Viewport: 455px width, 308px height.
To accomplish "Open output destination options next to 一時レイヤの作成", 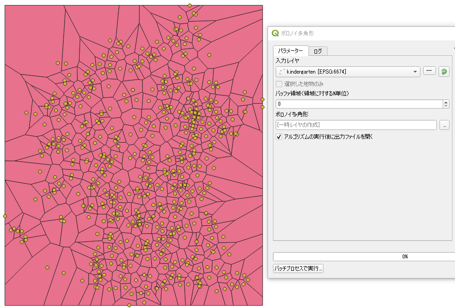I will (x=445, y=125).
